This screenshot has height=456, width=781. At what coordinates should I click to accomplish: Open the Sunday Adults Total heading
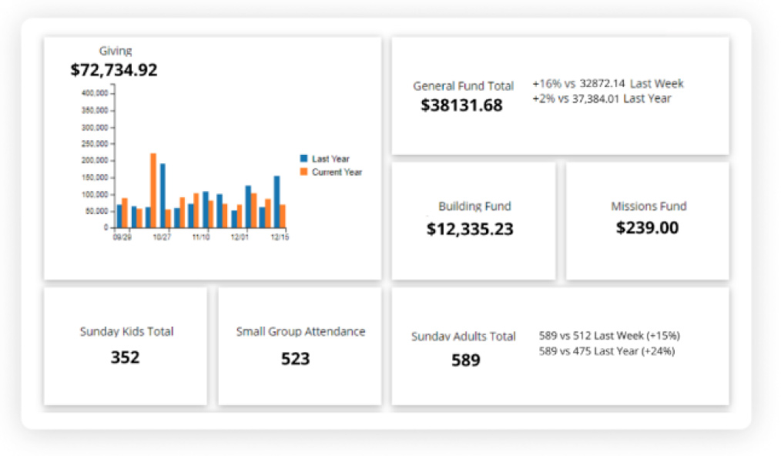pos(463,337)
